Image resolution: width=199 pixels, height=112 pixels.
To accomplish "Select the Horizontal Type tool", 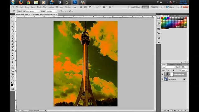I will (12, 62).
